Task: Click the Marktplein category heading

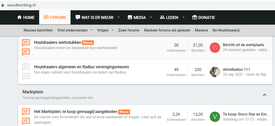Action: (x=33, y=92)
